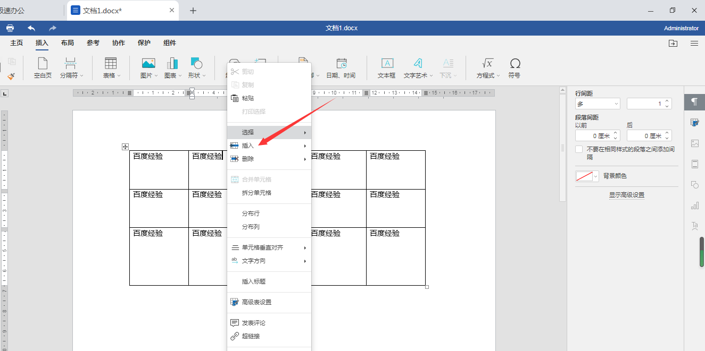Open paragraph settings in right sidebar
Image resolution: width=705 pixels, height=351 pixels.
pos(694,101)
